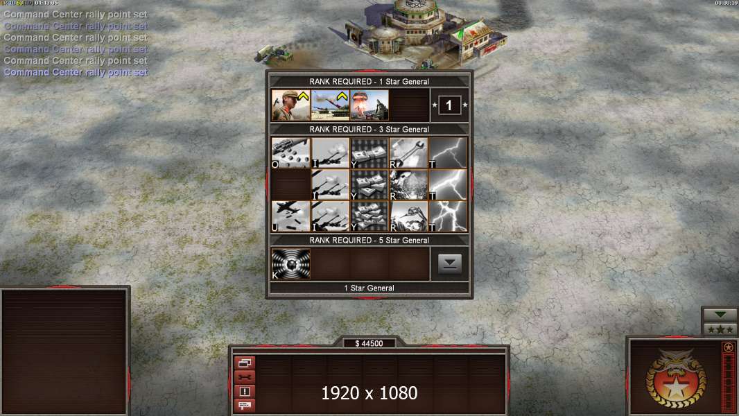Select the Artillery training power icon

[330, 105]
